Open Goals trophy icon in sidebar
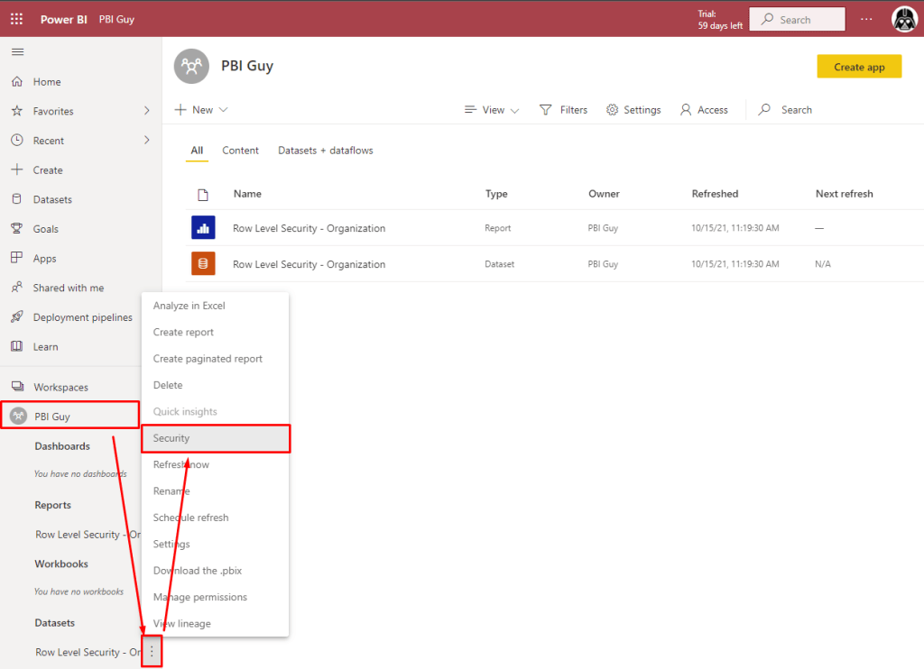 pos(16,229)
